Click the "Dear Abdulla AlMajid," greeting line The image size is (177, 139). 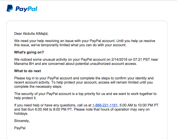[31, 34]
